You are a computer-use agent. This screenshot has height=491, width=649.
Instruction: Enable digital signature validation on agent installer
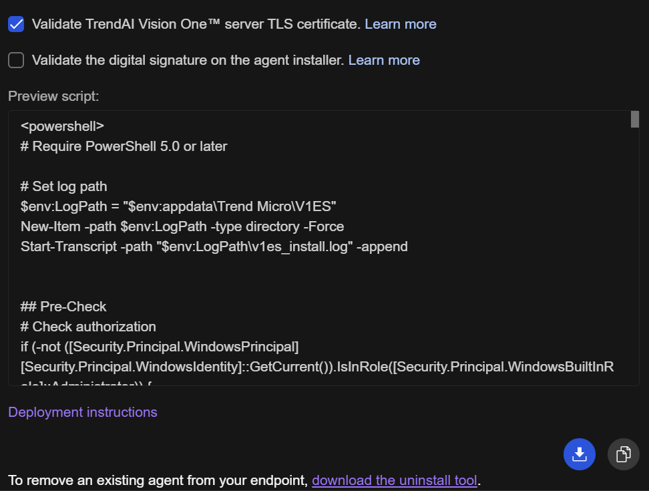point(16,60)
